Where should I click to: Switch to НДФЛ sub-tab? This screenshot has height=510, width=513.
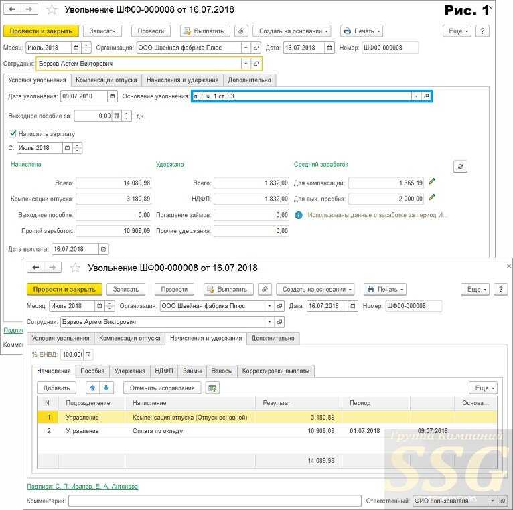164,371
